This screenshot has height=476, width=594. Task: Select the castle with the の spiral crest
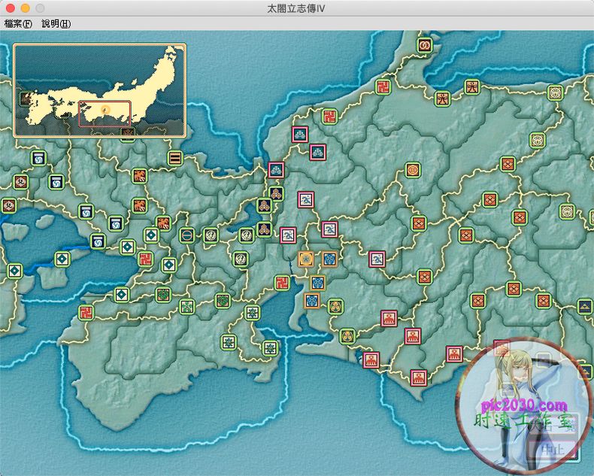point(425,45)
